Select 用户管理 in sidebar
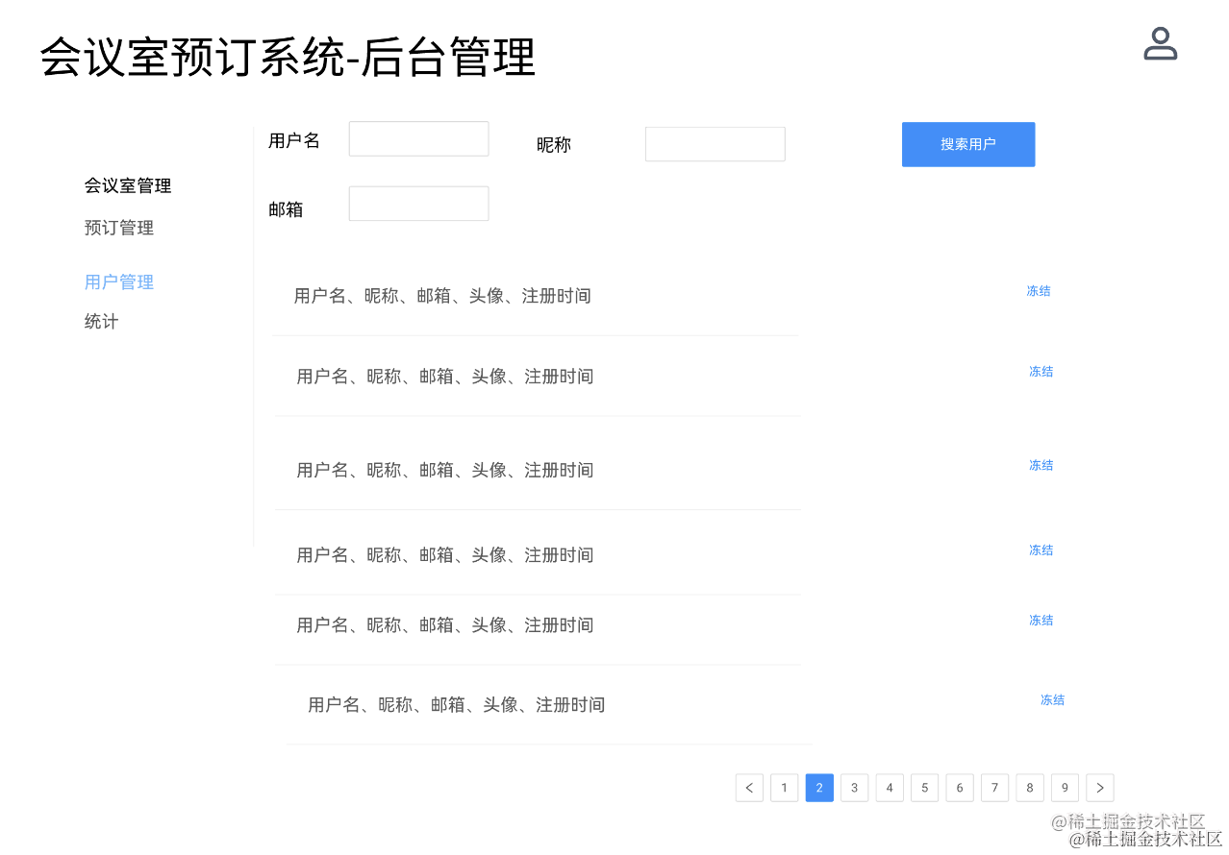This screenshot has width=1229, height=855. tap(119, 281)
